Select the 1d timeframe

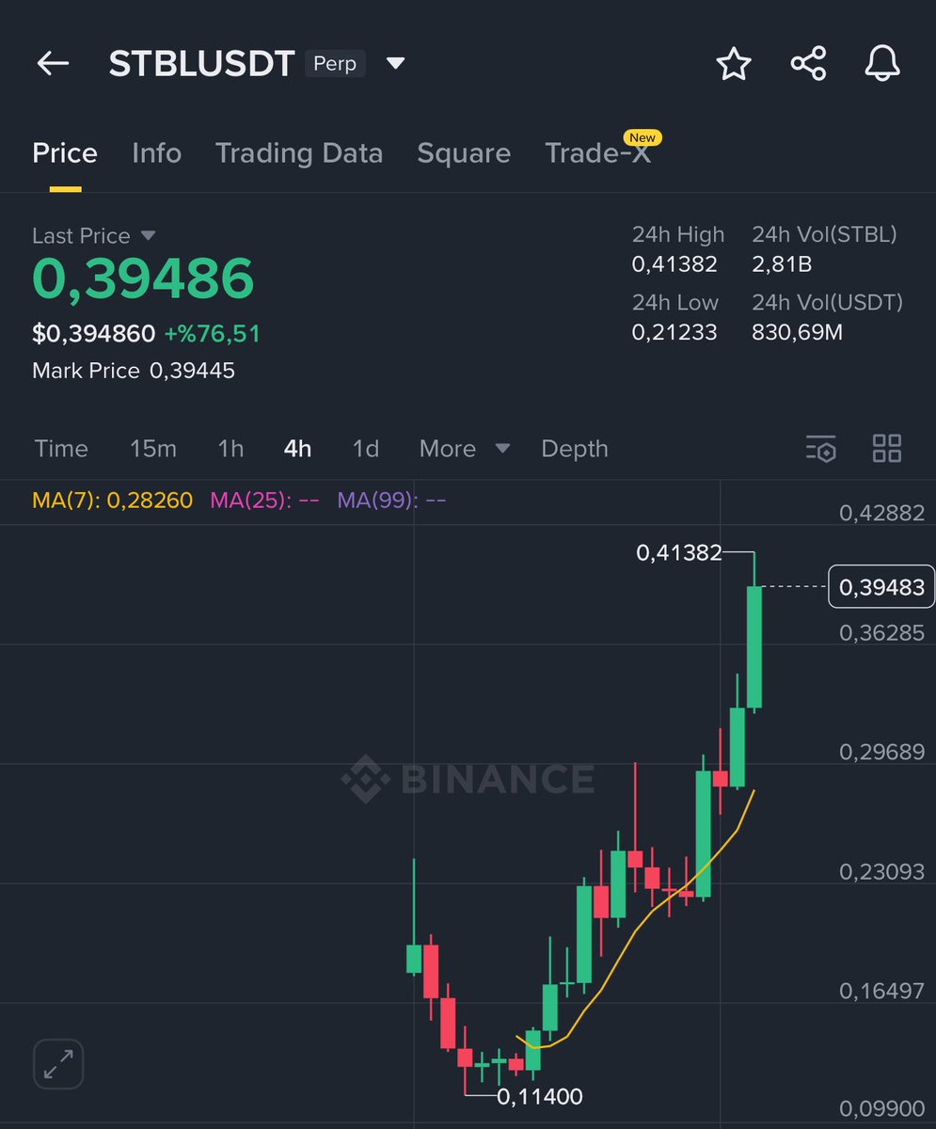(x=366, y=449)
